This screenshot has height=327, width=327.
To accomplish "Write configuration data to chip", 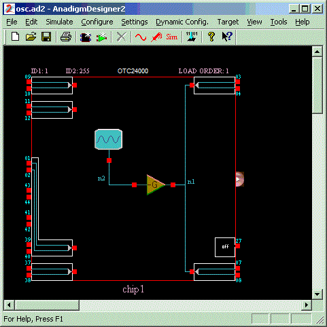I will [x=192, y=37].
